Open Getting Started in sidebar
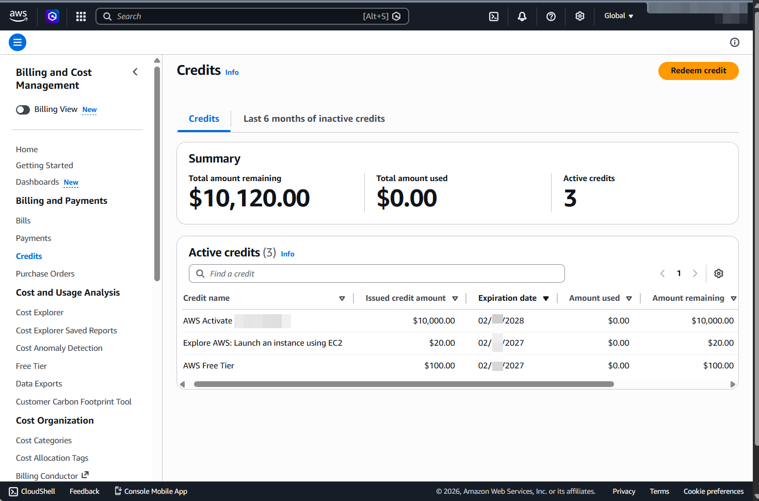The image size is (759, 501). click(x=44, y=166)
